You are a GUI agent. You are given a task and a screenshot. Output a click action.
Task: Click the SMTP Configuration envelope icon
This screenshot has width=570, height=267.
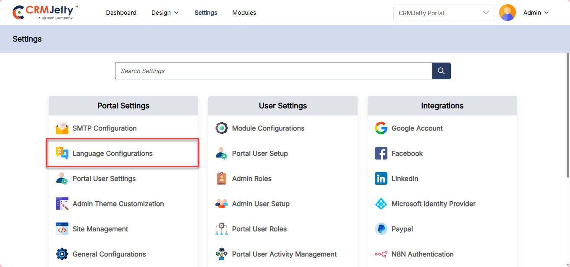click(x=62, y=128)
